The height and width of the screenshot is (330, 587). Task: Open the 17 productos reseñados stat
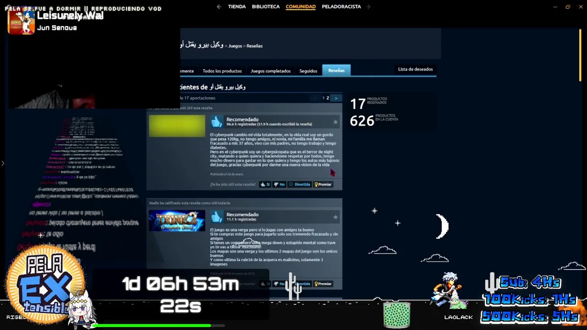tap(369, 104)
